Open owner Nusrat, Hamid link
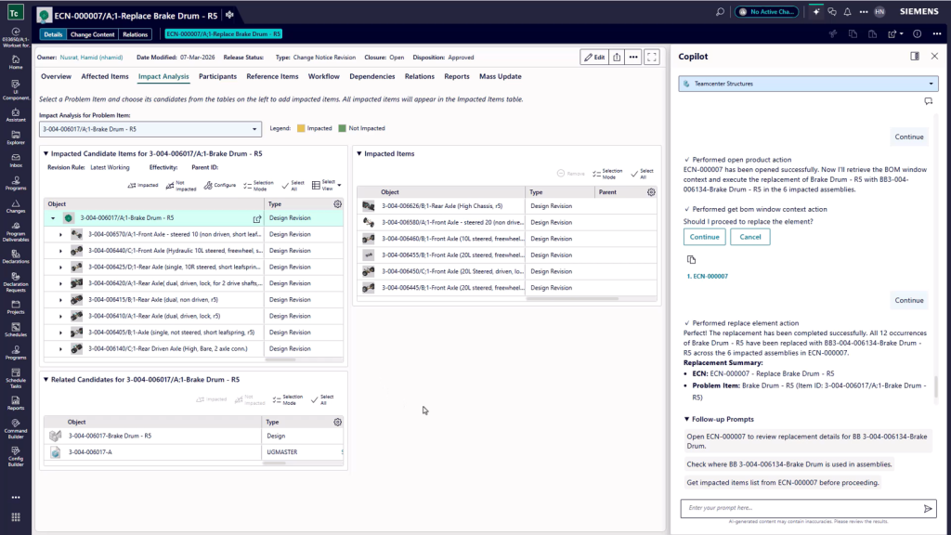The width and height of the screenshot is (951, 535). pos(91,58)
